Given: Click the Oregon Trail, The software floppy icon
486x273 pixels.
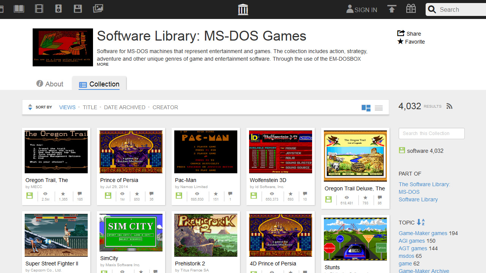Looking at the screenshot, I should 30,196.
